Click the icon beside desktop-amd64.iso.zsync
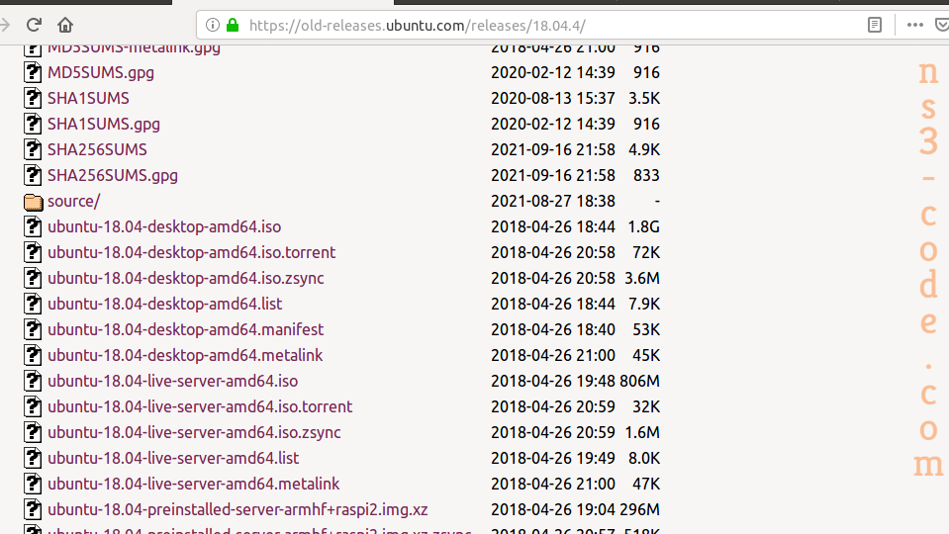The height and width of the screenshot is (534, 949). [33, 278]
